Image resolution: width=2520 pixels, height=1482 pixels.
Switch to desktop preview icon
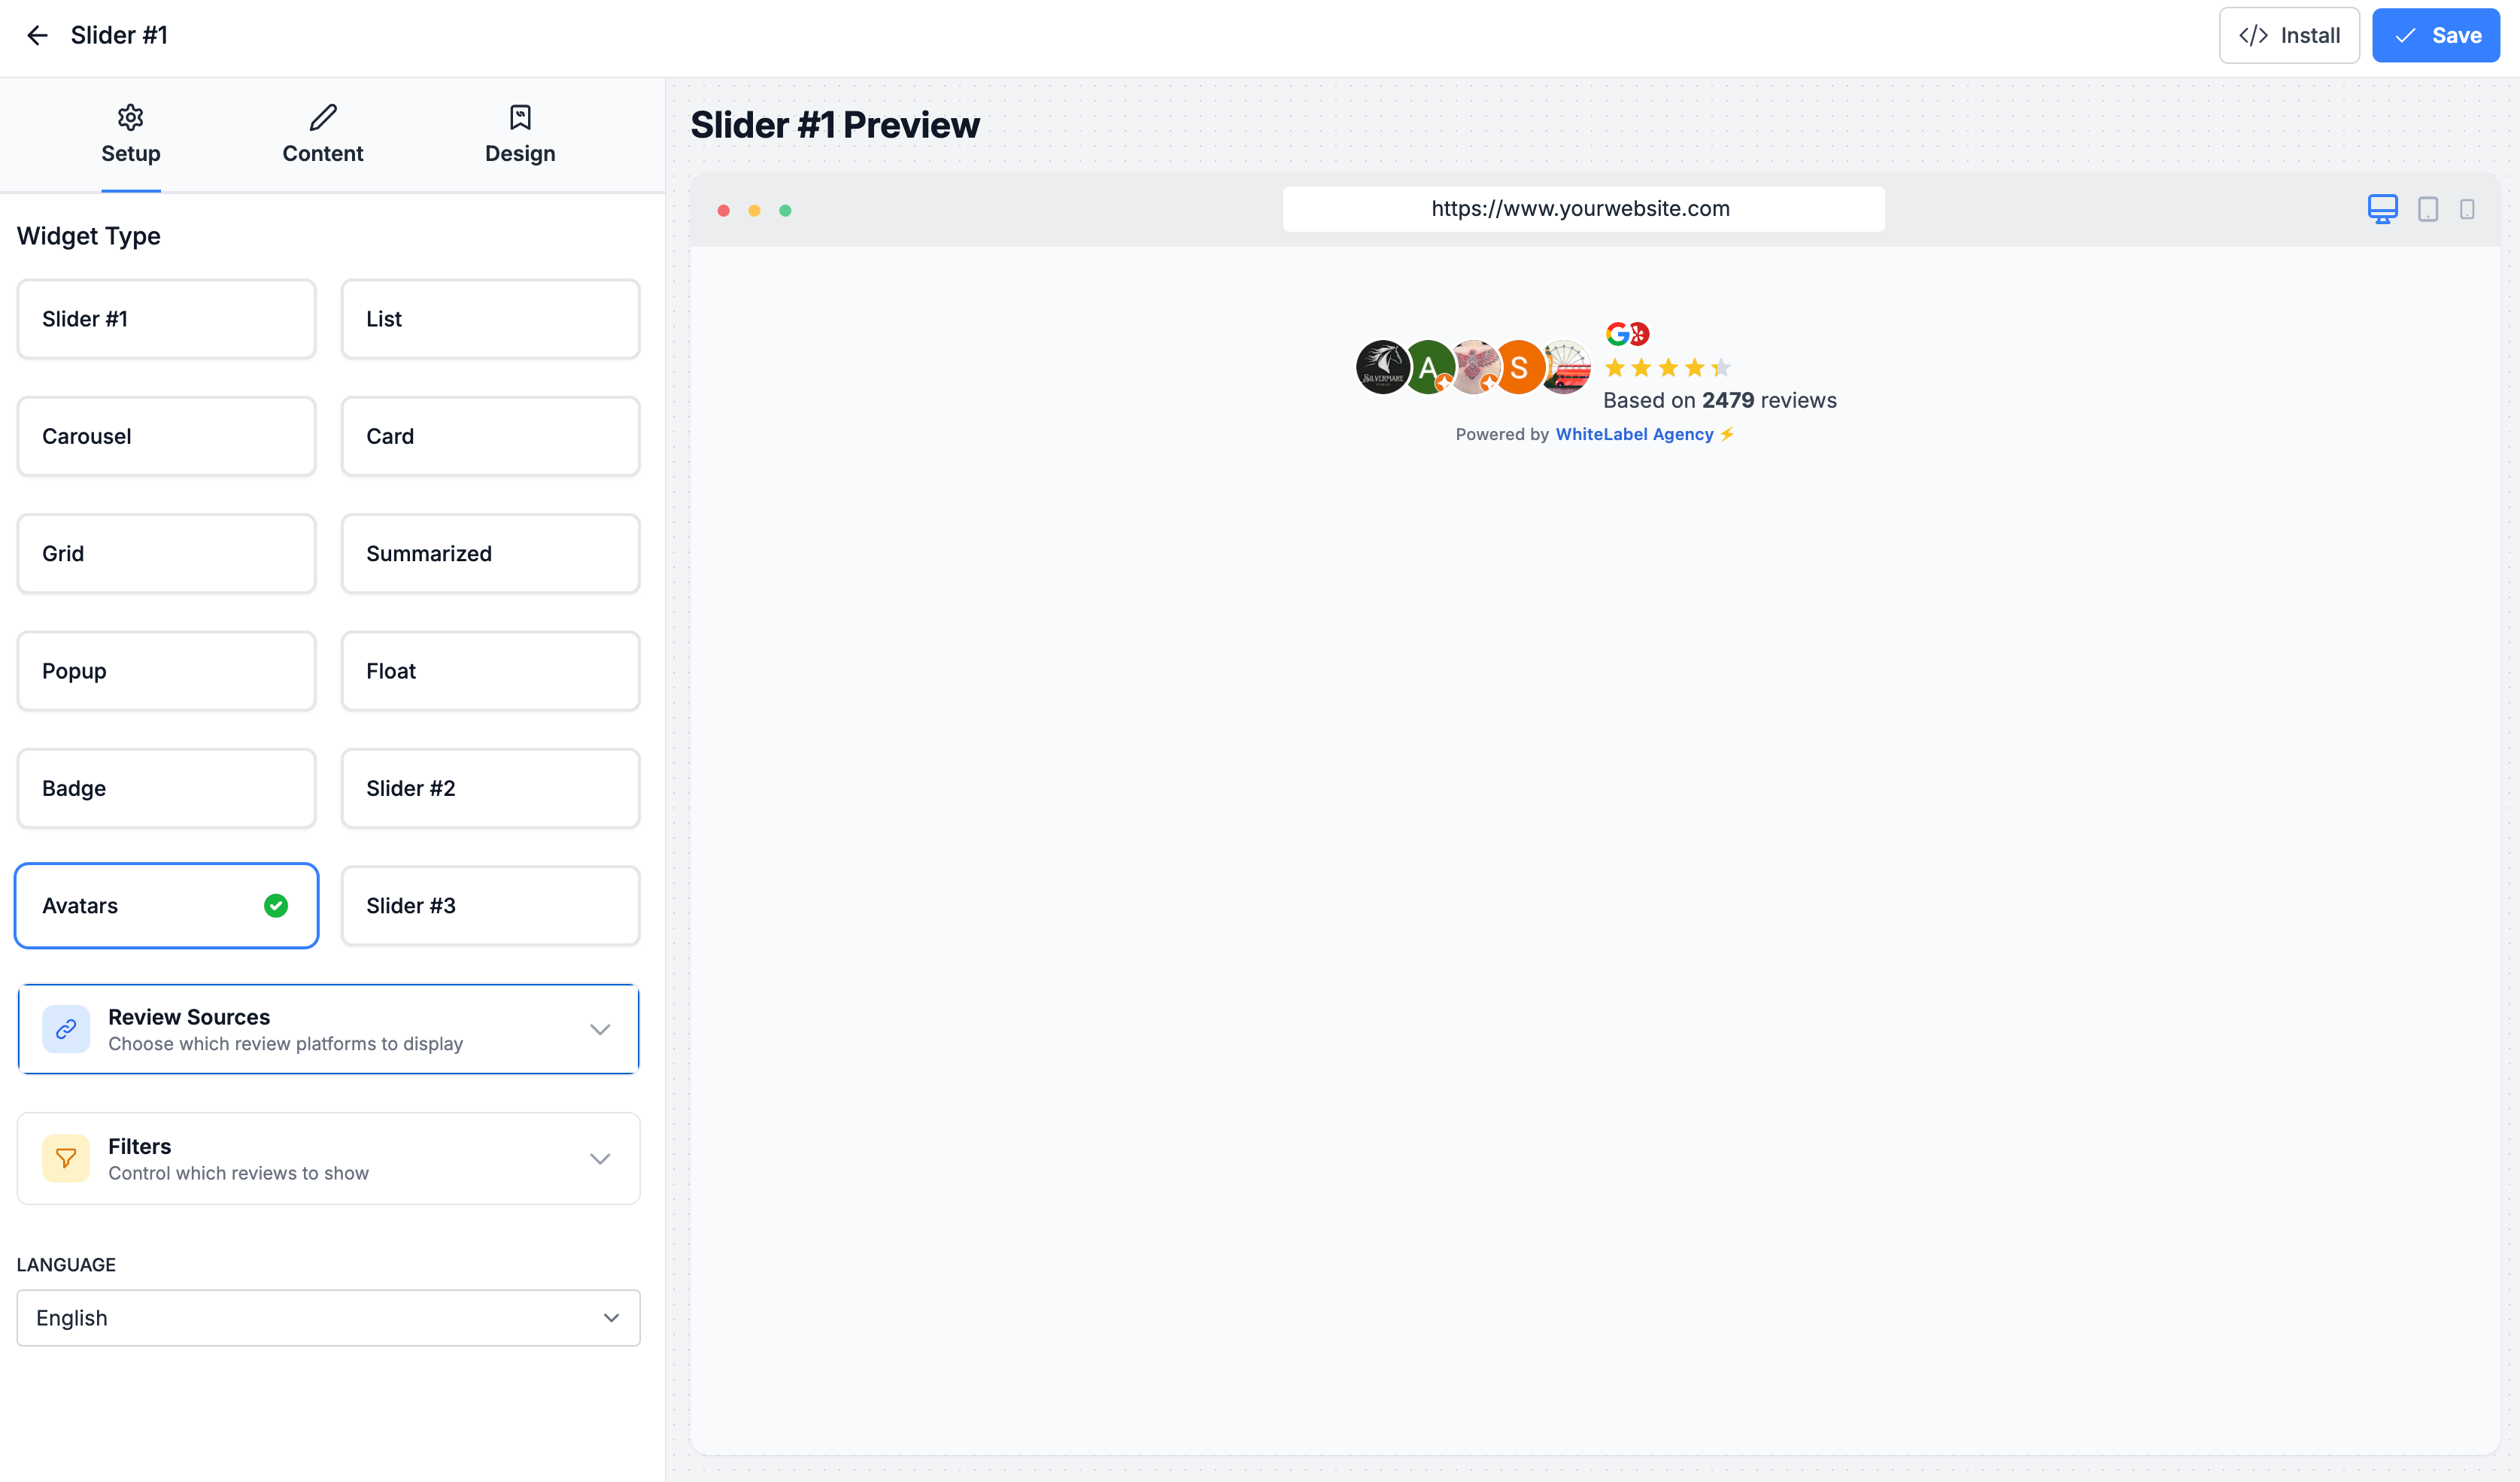(2382, 209)
